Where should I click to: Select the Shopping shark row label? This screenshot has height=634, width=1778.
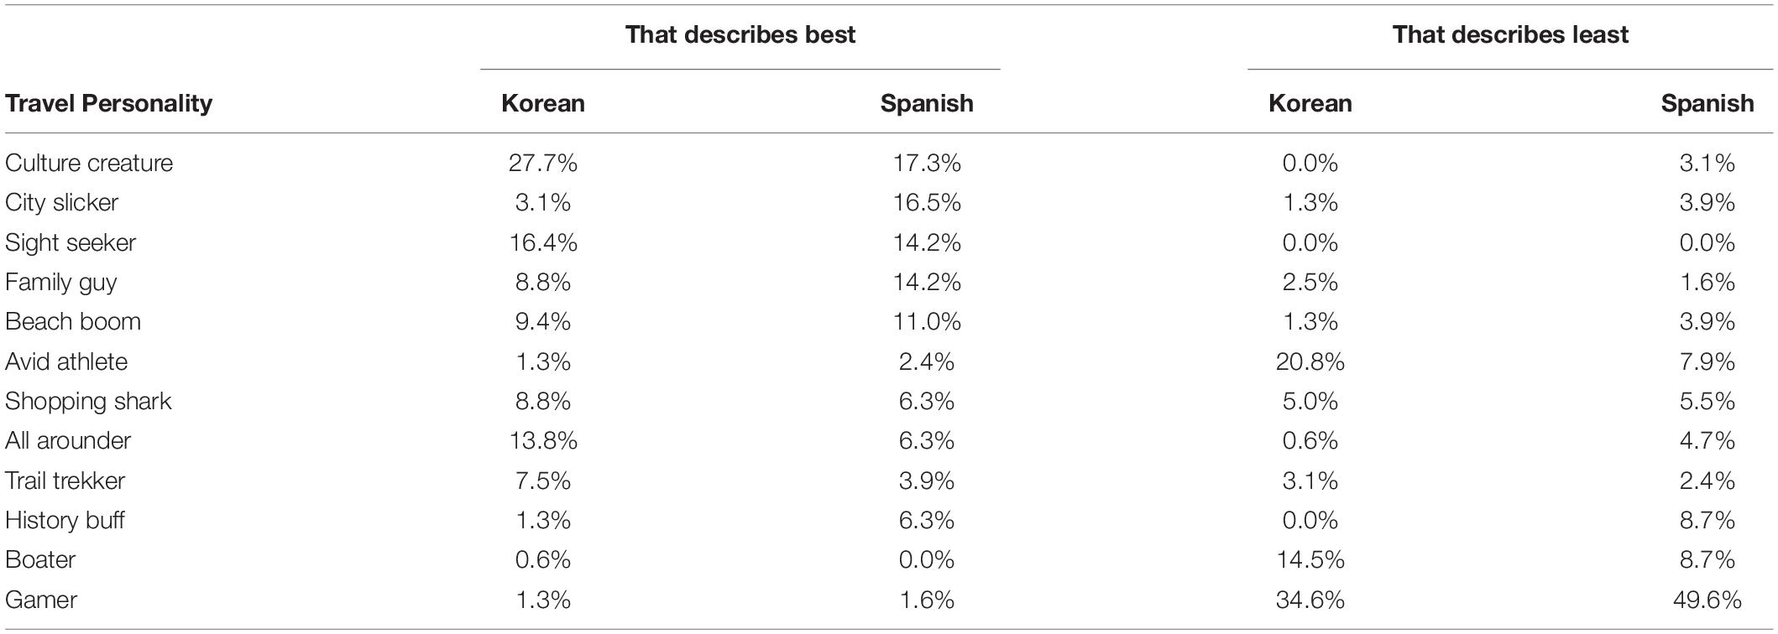(88, 401)
